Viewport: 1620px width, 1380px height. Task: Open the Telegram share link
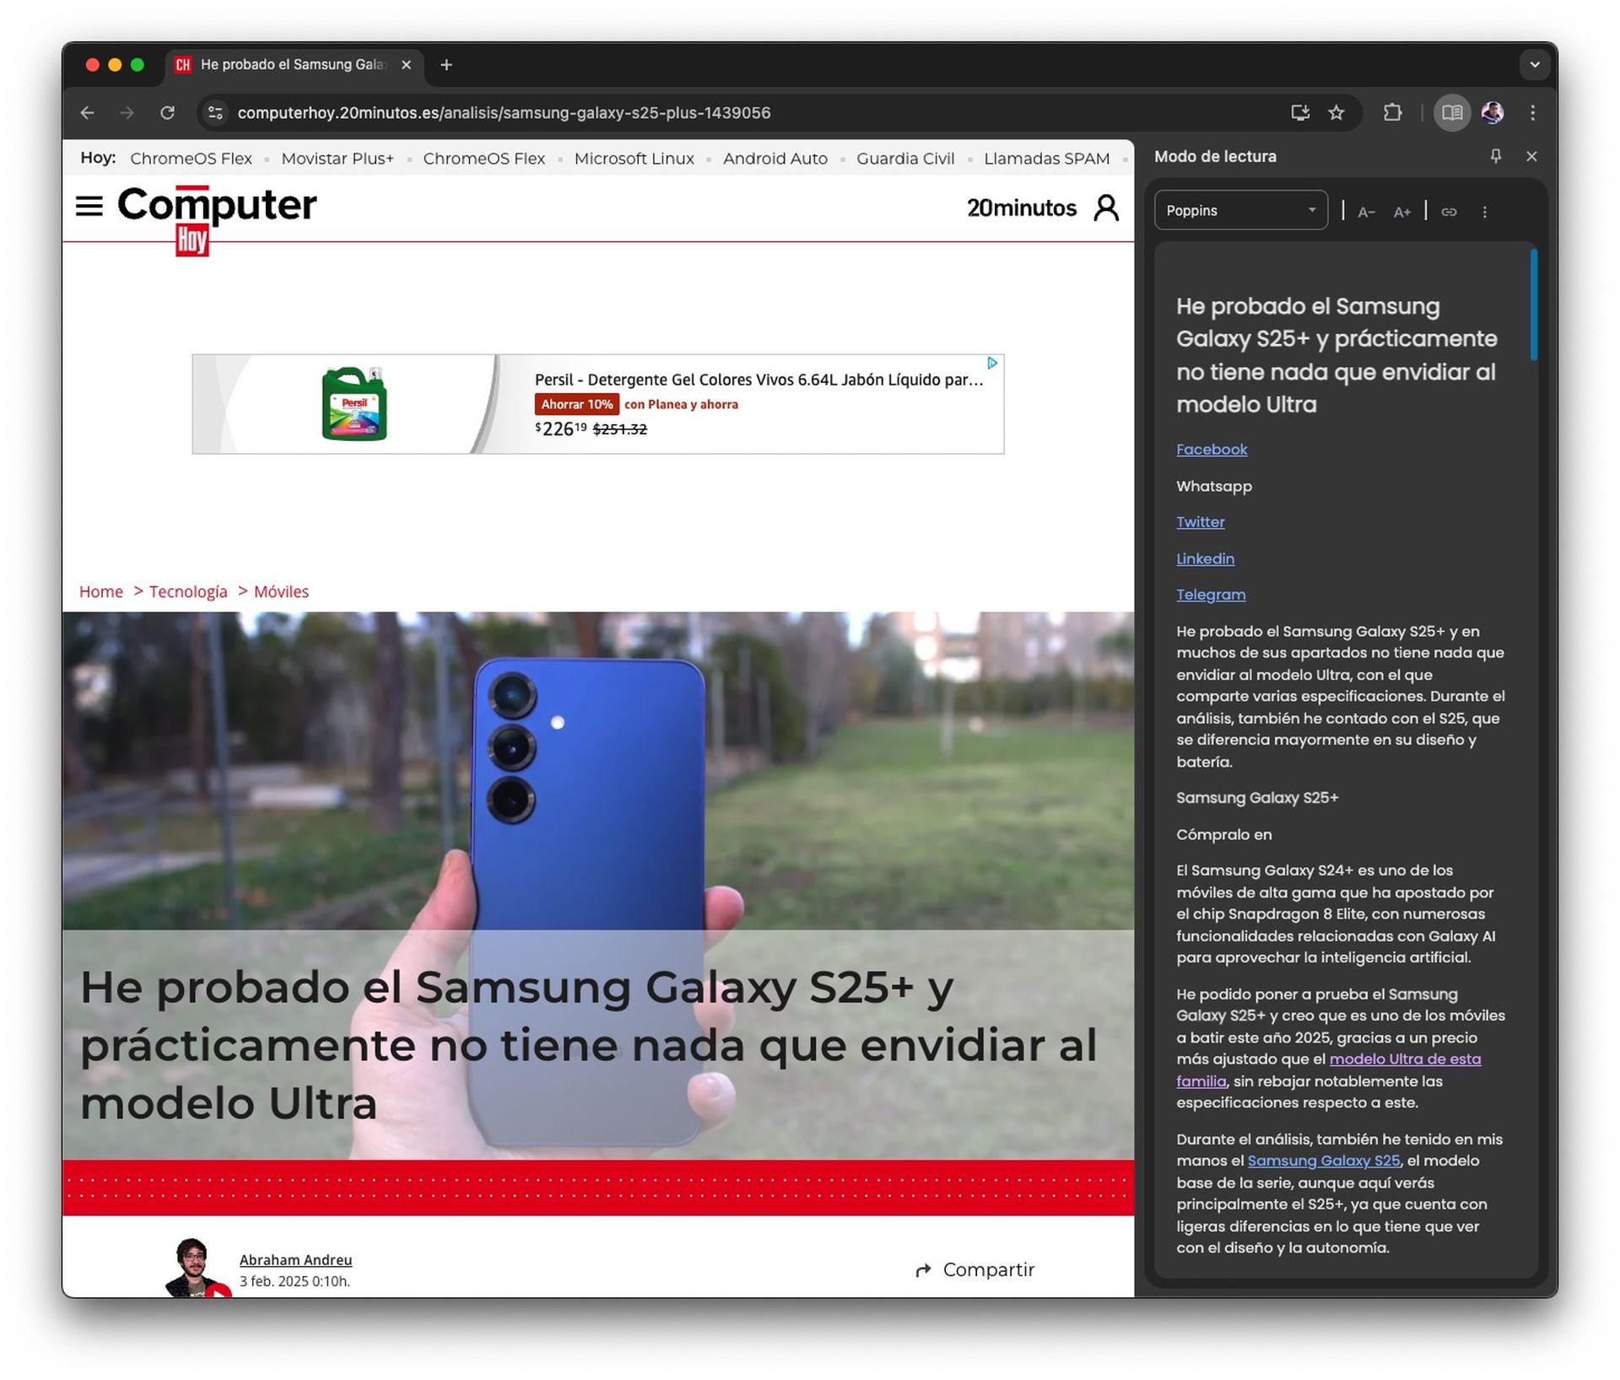pos(1210,595)
